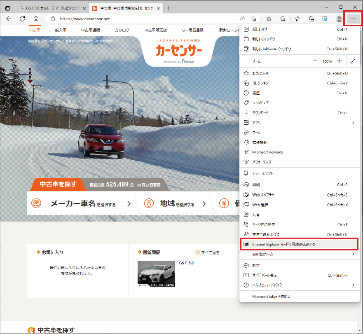Open the tab actions menu icon
363x334 pixels.
8,8
